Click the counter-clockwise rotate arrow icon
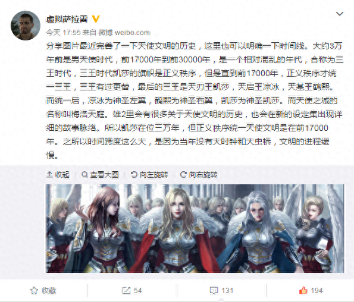 134,174
